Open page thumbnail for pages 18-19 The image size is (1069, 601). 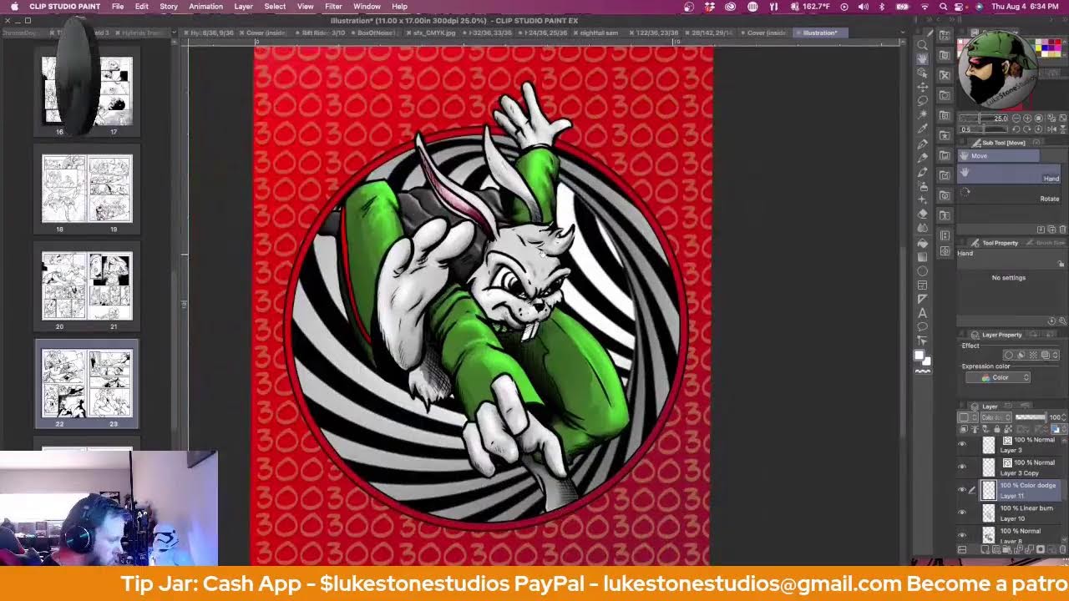tap(87, 189)
